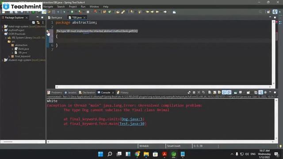The width and height of the screenshot is (283, 159).
Task: Toggle Show Console on standard error change
Action: [x=229, y=92]
